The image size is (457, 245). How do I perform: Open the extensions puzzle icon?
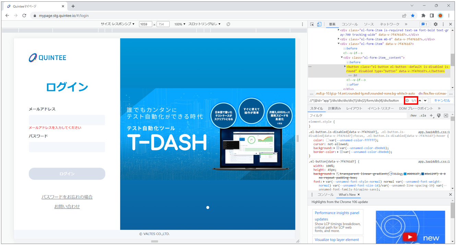click(x=423, y=16)
